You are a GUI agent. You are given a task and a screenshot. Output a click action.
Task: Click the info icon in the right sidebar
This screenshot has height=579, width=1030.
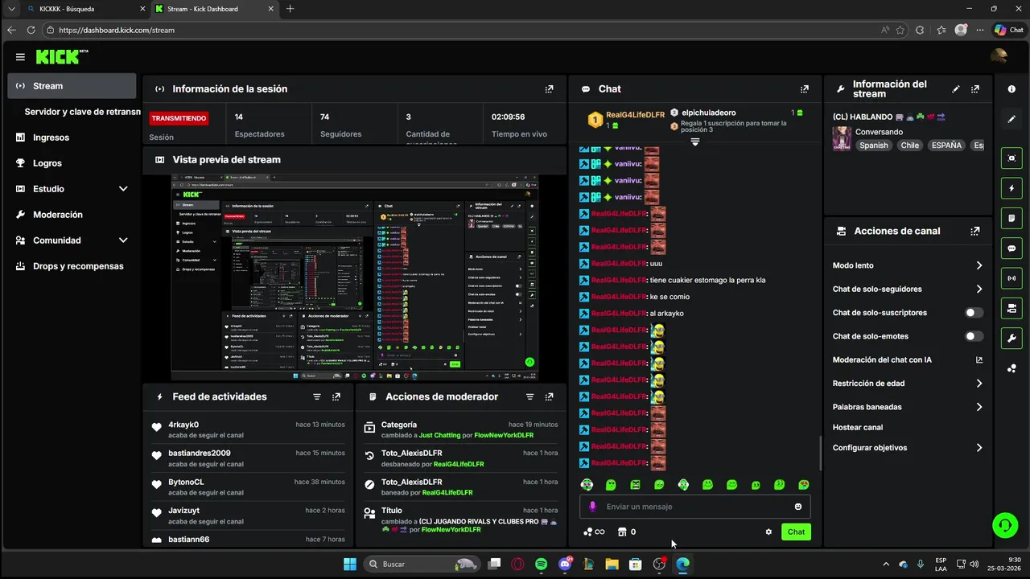1011,89
